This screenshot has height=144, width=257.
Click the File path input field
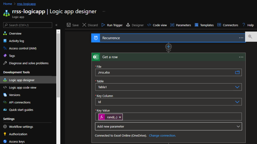[168, 72]
